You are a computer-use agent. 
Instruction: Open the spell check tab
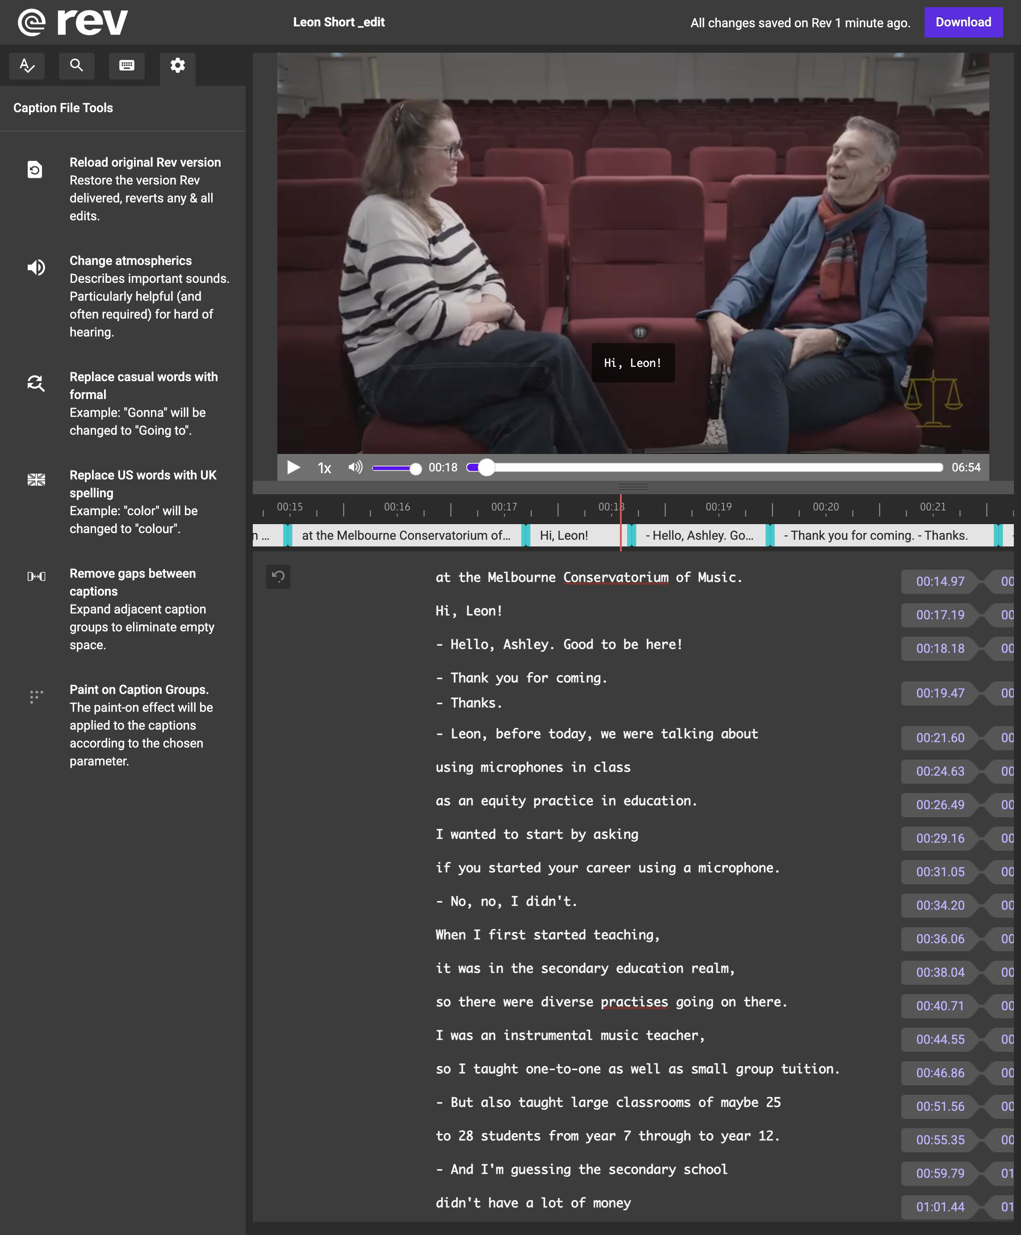pos(26,65)
